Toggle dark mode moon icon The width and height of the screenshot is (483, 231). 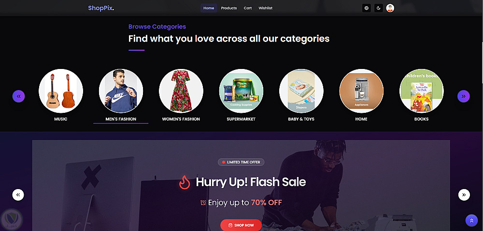pos(379,8)
